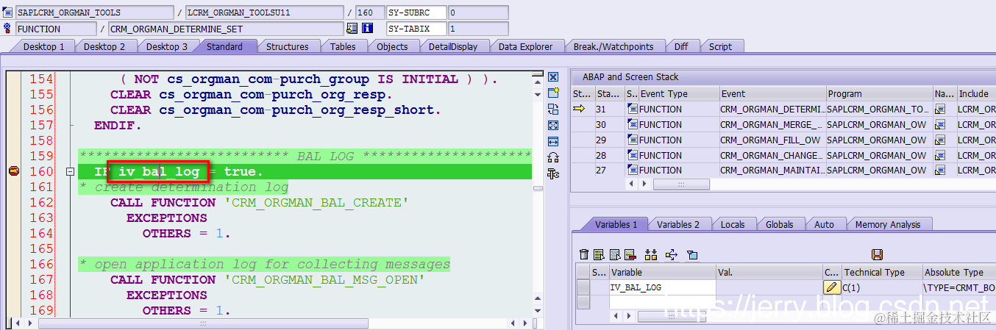Click the IV_BAL_LOG variable name cell
The height and width of the screenshot is (330, 996).
coord(662,287)
